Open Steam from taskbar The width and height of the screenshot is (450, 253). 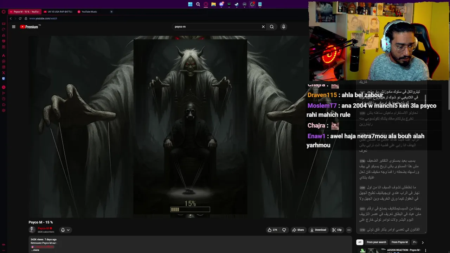point(237,4)
